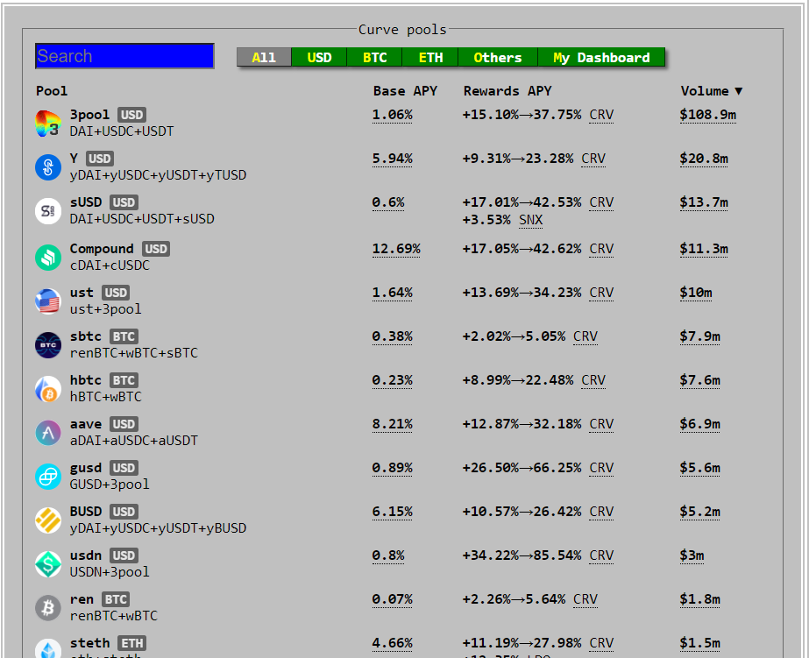Click gusd rewards +26.50%→66.25%
Viewport: 809px width, 658px height.
522,468
